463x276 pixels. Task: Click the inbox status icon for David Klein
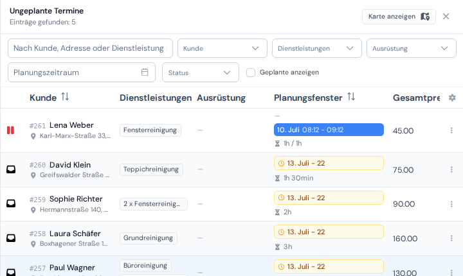pyautogui.click(x=11, y=169)
